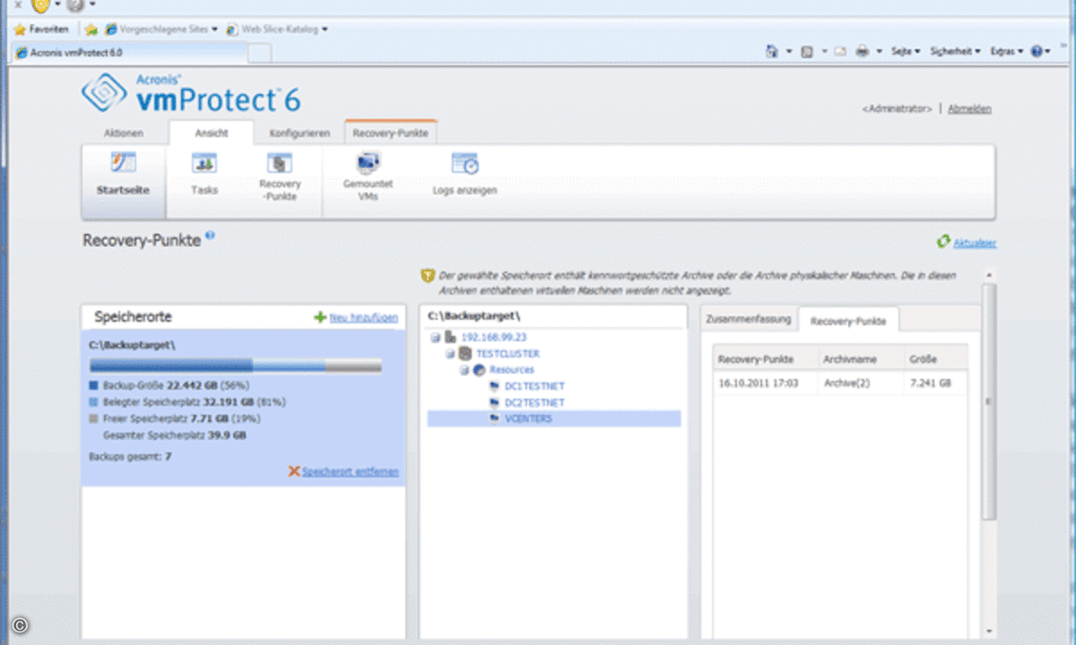Click the browser RSS feeds icon
This screenshot has width=1076, height=645.
tap(807, 52)
